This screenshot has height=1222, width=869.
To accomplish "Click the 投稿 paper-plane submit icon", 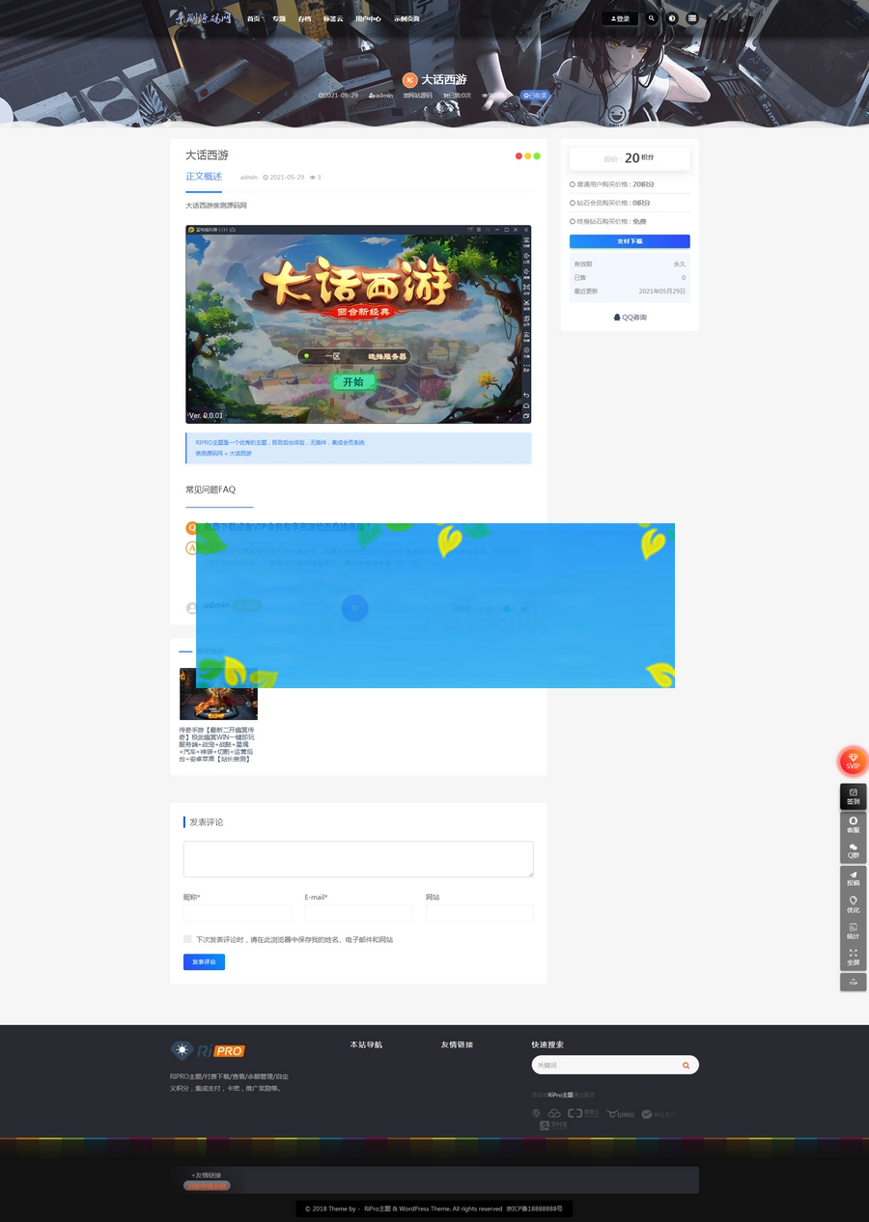I will tap(853, 878).
